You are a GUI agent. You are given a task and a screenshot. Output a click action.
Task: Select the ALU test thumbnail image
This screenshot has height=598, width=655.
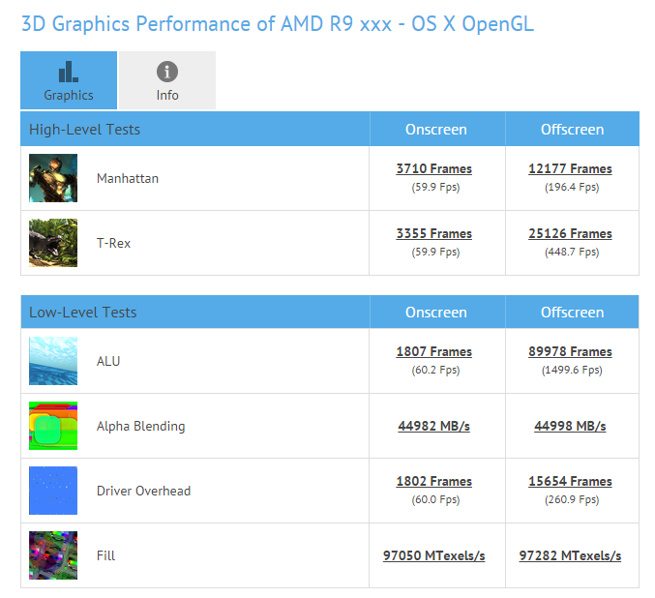point(53,361)
